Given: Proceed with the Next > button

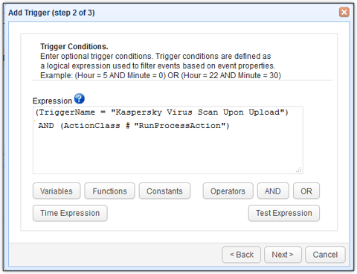Looking at the screenshot, I should (283, 255).
